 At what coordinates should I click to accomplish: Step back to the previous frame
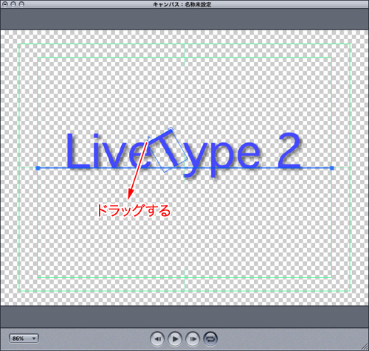(x=157, y=339)
